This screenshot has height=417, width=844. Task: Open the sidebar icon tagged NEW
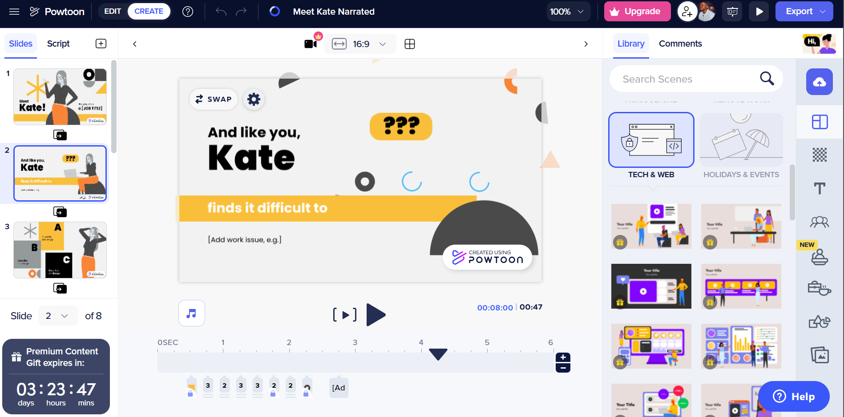(820, 256)
